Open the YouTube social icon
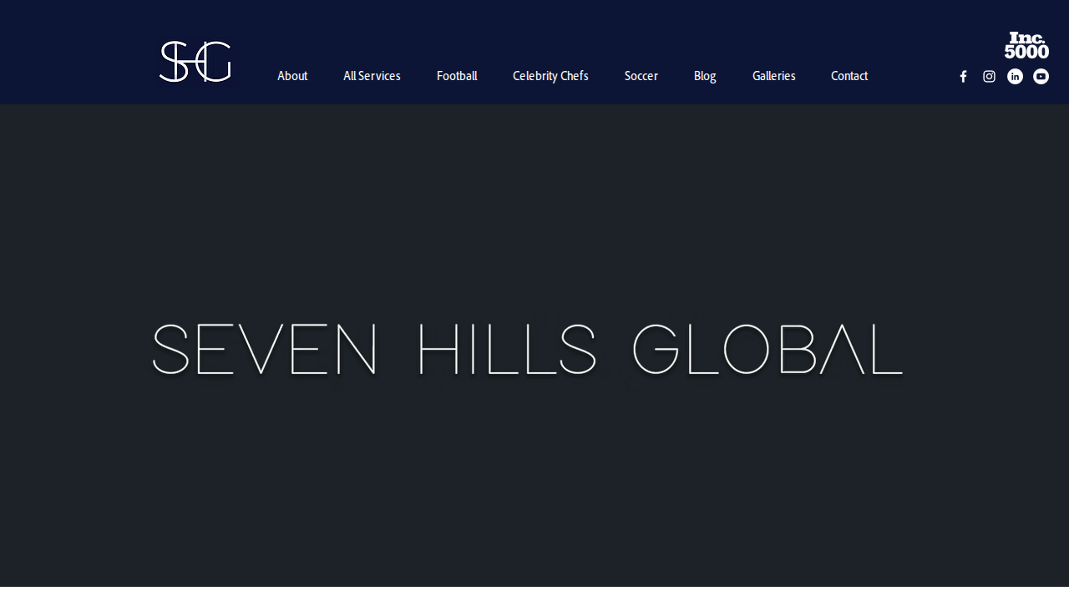Viewport: 1069px width, 601px height. (1041, 77)
